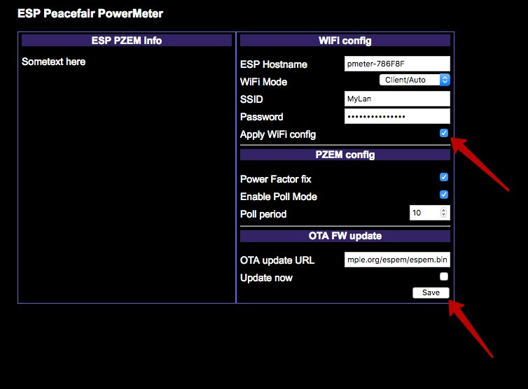Viewport: 528px width, 389px height.
Task: Open the WiFi Mode Client/Auto dropdown
Action: coord(415,80)
